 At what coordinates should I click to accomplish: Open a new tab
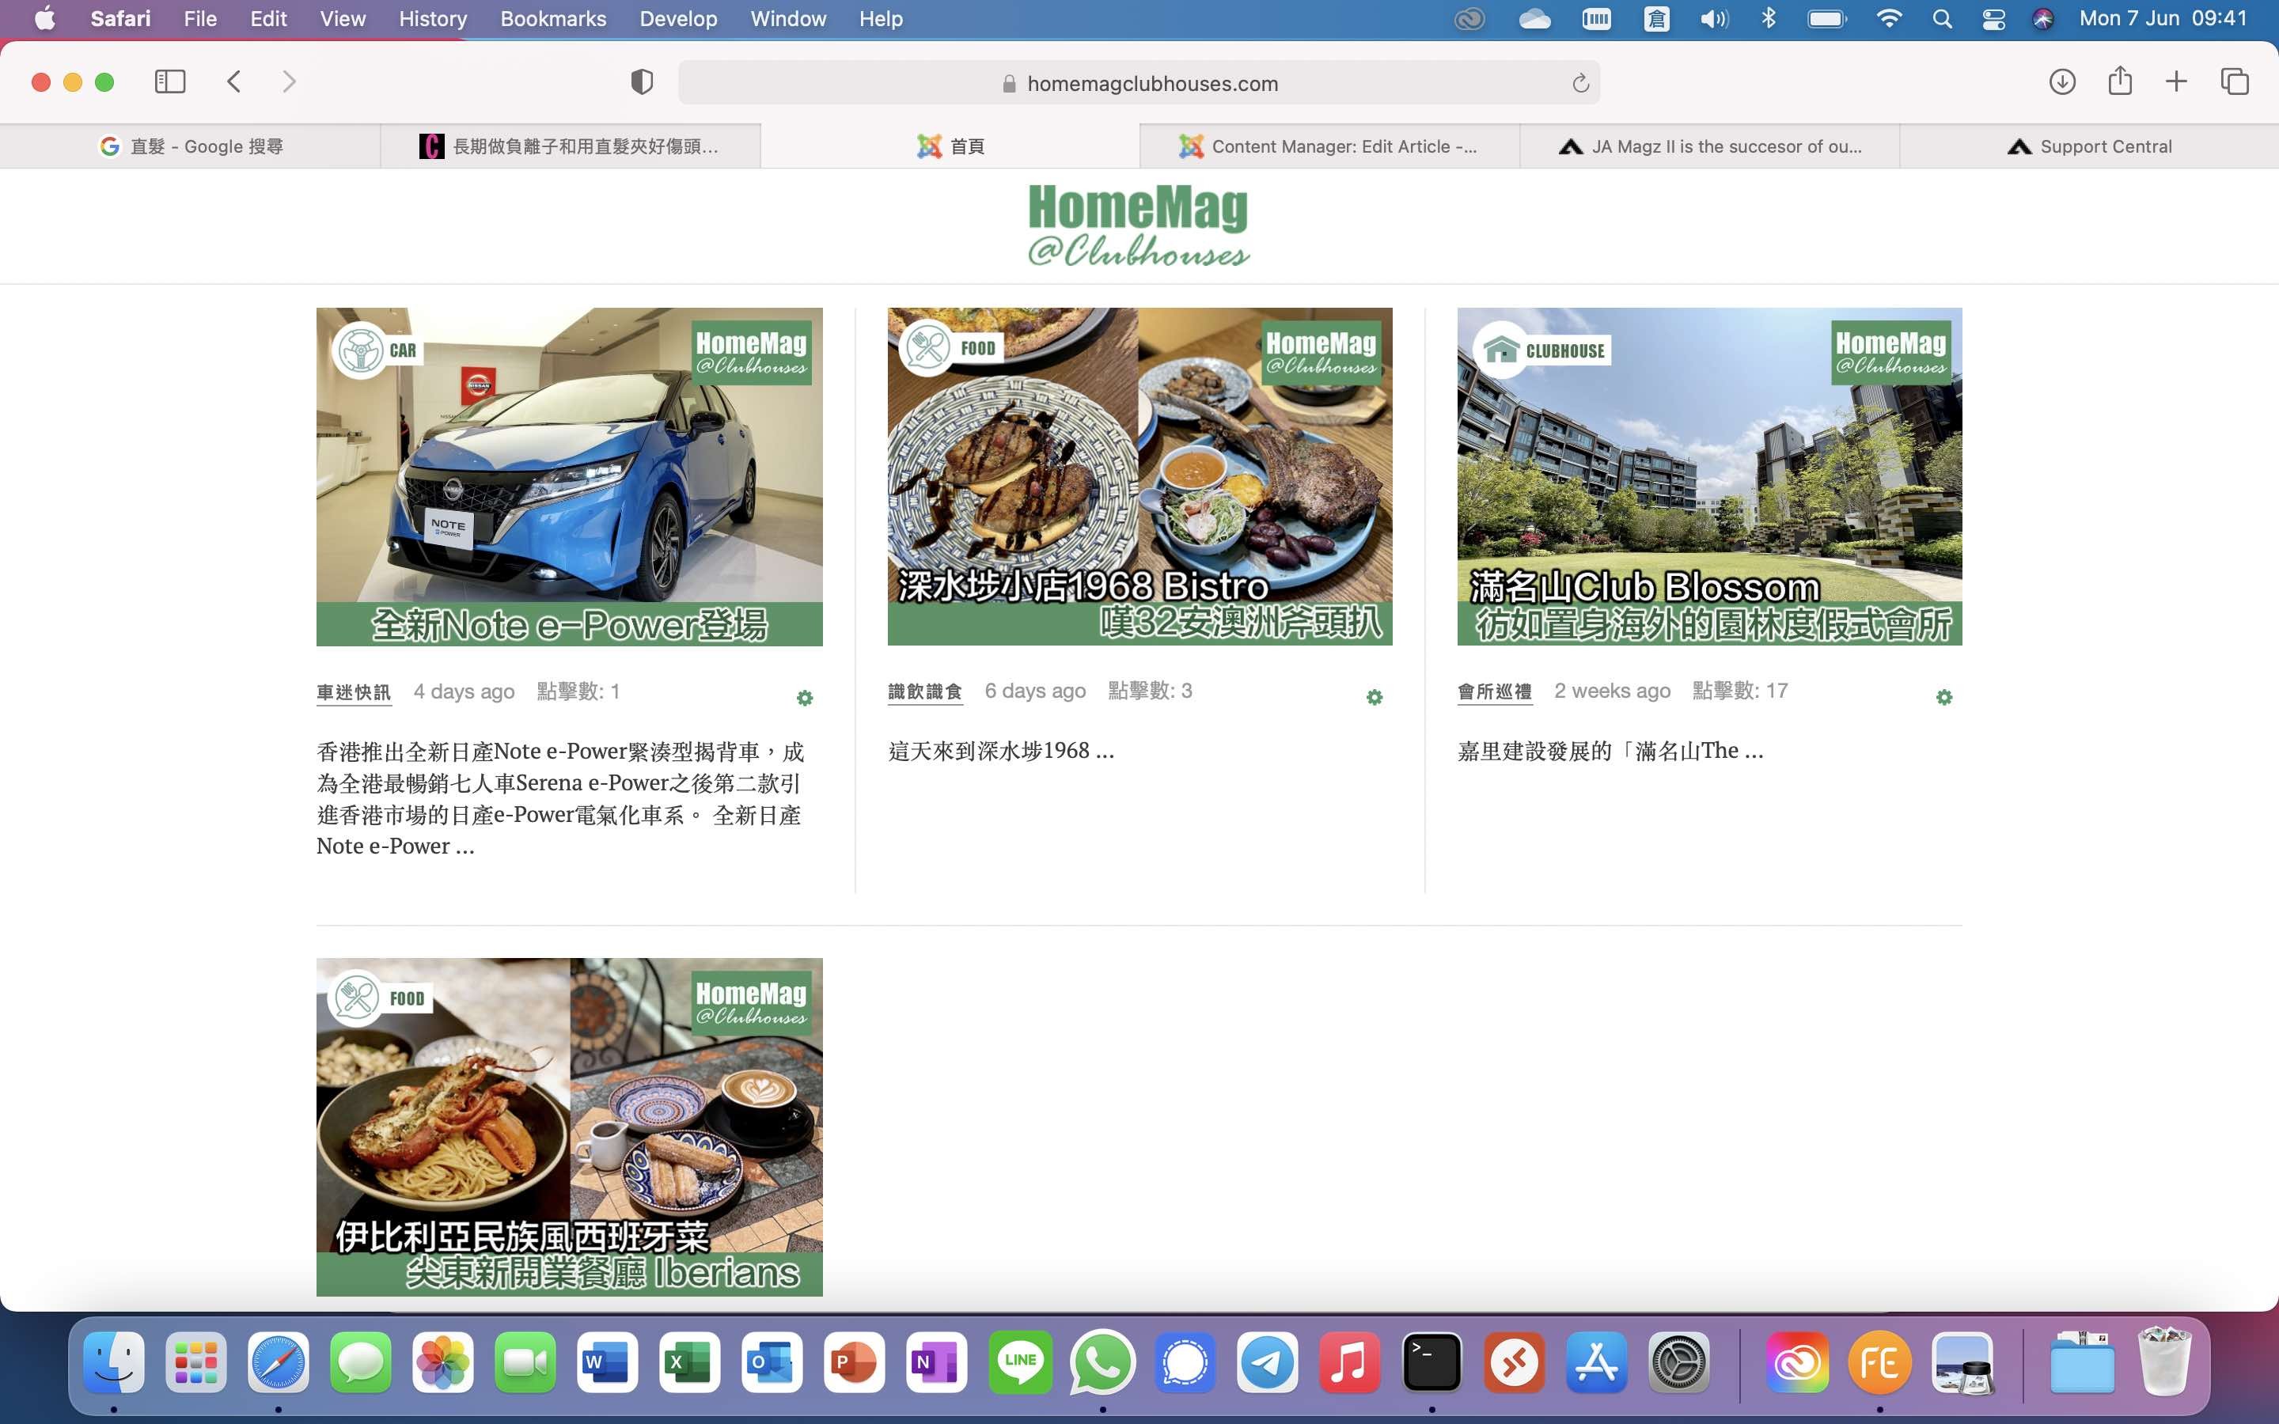click(2176, 82)
